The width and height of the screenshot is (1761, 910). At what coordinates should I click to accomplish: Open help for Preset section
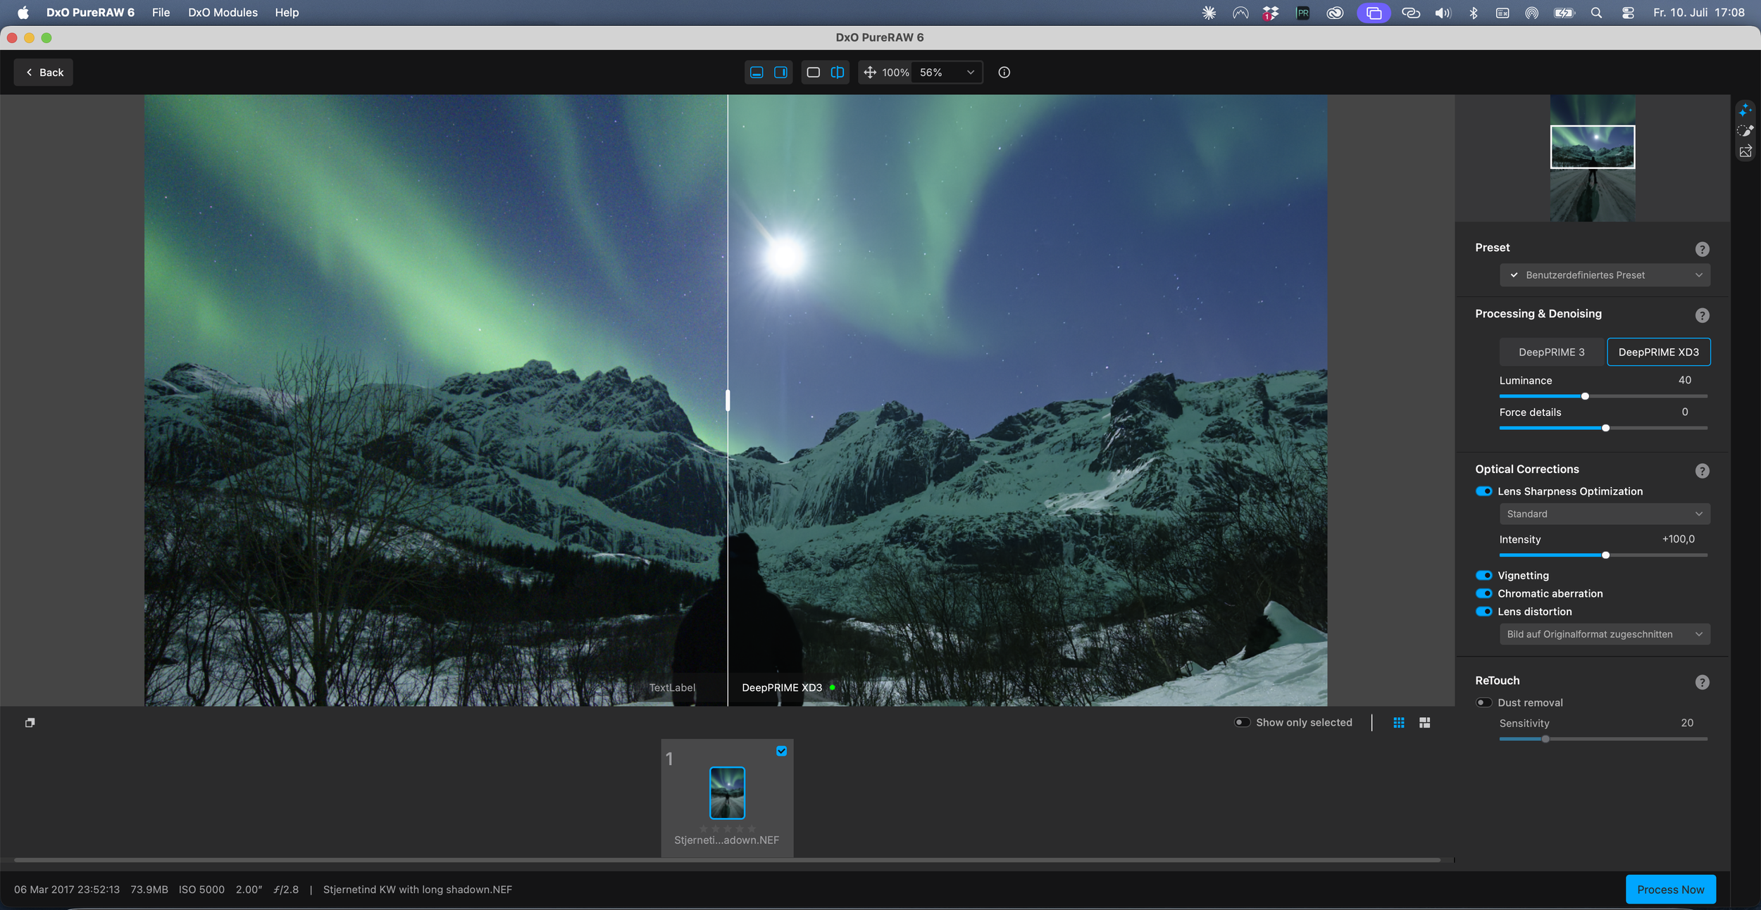[1702, 249]
